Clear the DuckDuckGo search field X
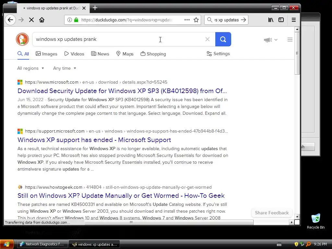This screenshot has height=249, width=332. click(x=207, y=39)
